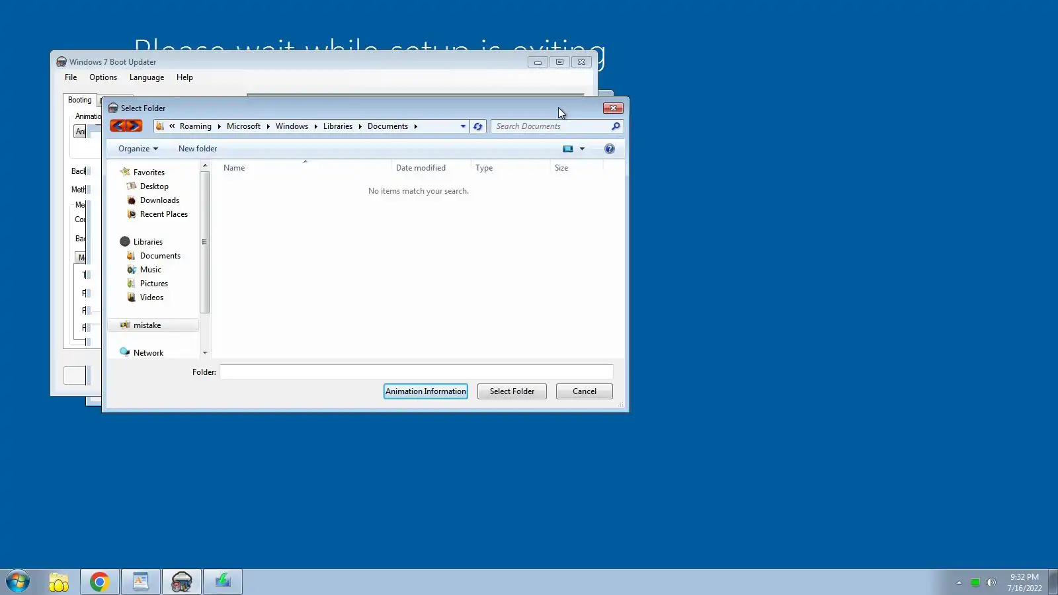Open the Boot Updater taskbar icon
Screen dimensions: 1058x595
[x=182, y=582]
